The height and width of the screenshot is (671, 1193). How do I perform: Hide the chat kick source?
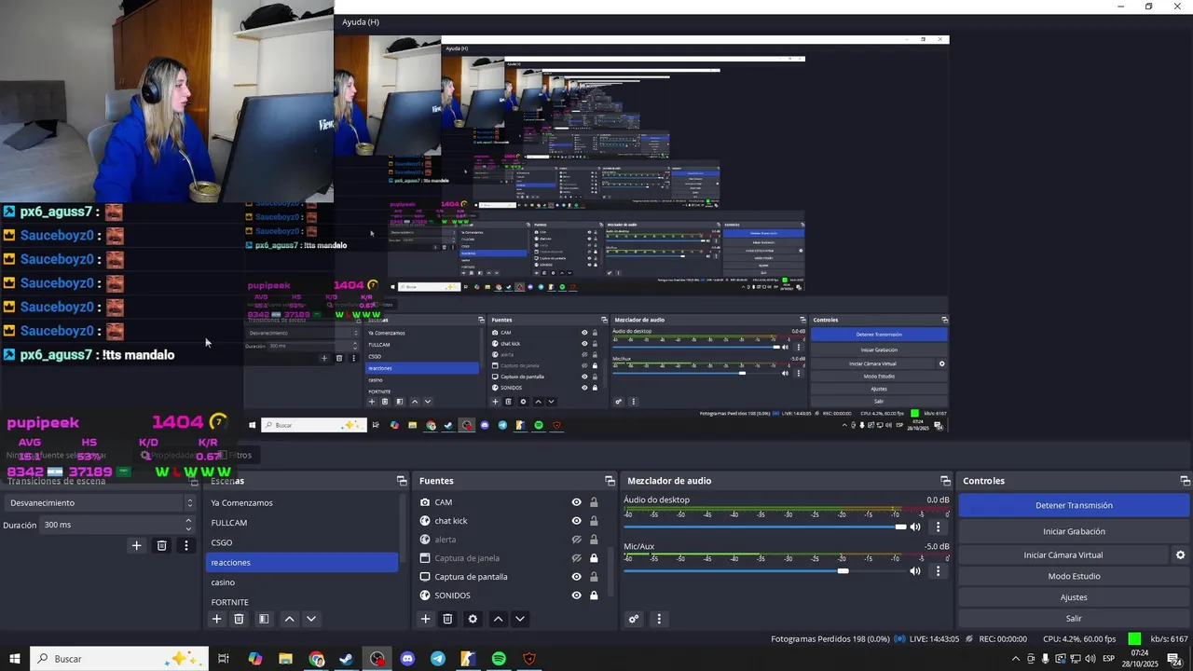click(x=577, y=521)
